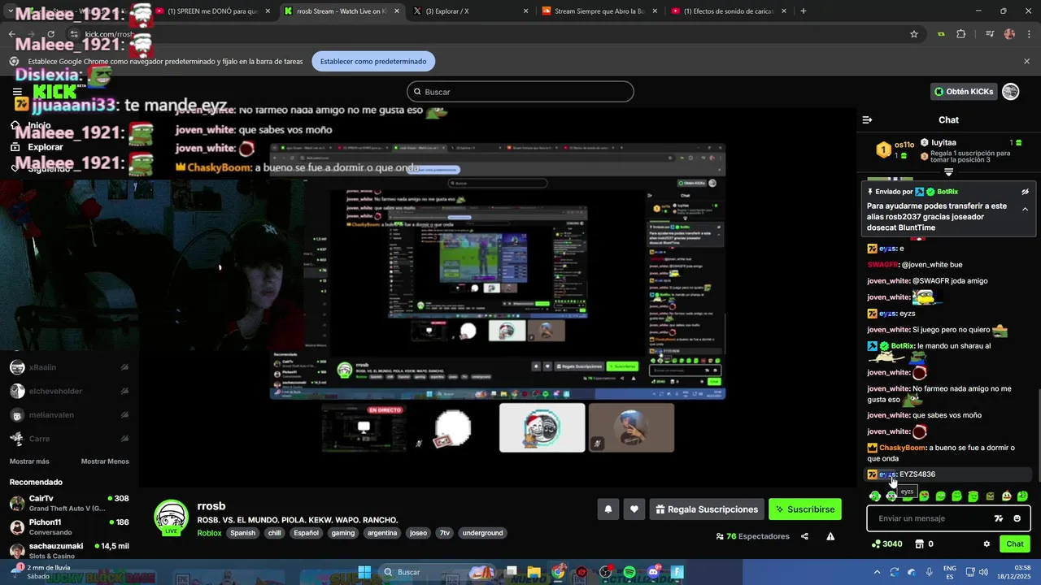Click the Suscribirse button

click(x=805, y=509)
